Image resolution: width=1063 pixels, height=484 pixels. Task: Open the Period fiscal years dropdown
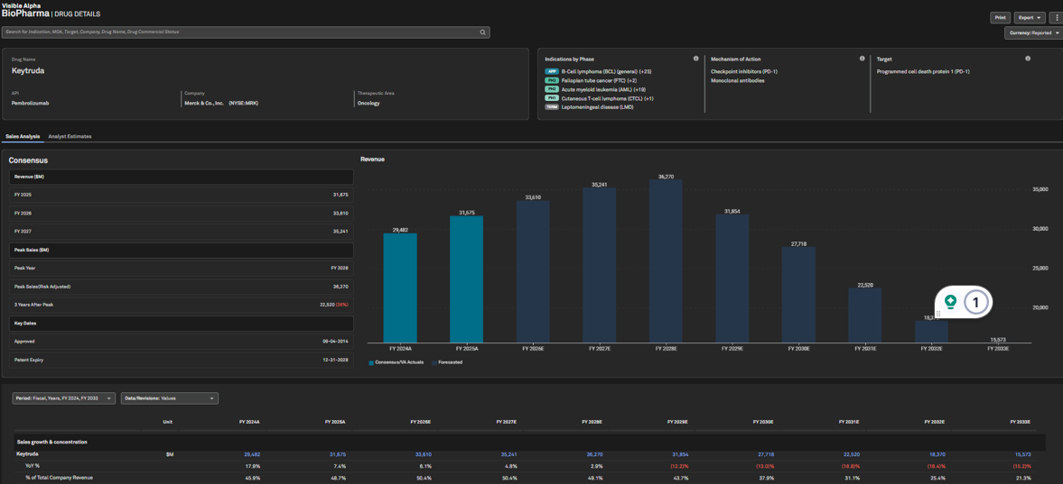[x=63, y=398]
